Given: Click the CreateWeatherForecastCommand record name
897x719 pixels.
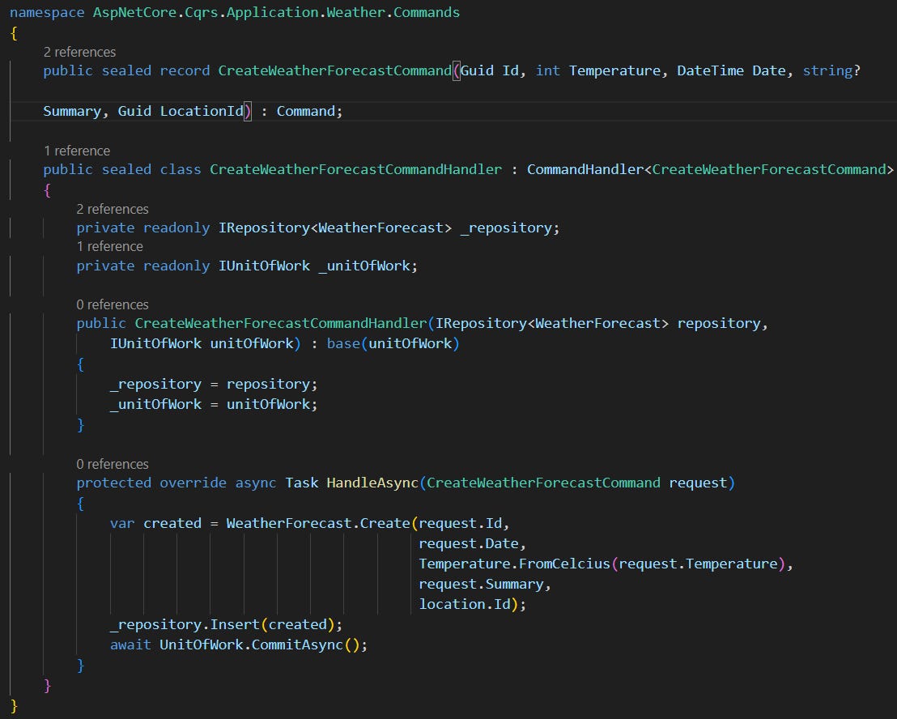Looking at the screenshot, I should (334, 70).
